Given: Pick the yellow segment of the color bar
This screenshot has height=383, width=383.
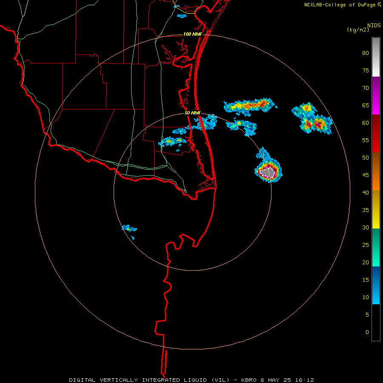Looking at the screenshot, I should click(x=376, y=209).
